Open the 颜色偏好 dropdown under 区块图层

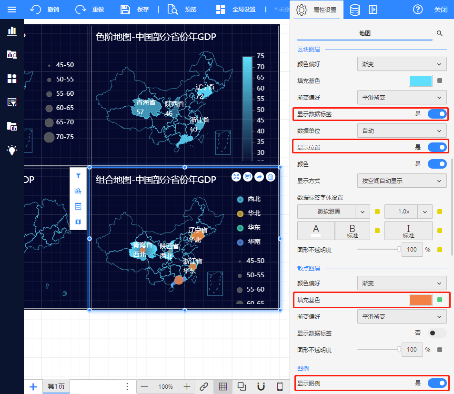(x=402, y=64)
